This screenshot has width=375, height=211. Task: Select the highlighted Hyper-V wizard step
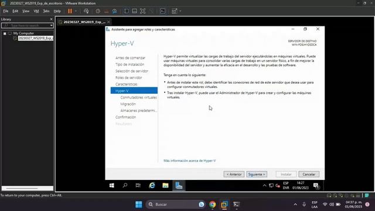point(134,91)
